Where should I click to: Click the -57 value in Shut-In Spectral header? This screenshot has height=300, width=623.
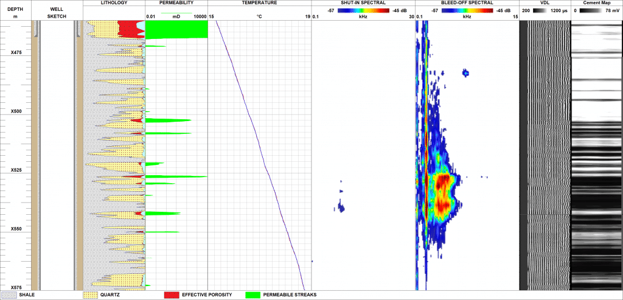pos(330,11)
